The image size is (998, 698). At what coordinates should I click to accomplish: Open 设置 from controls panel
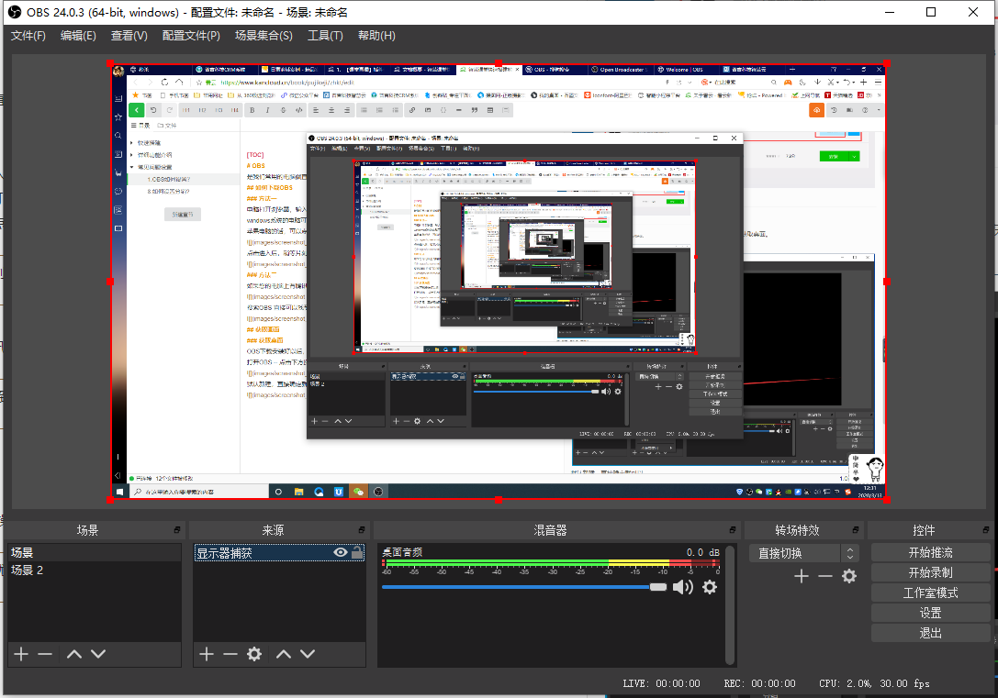(x=931, y=613)
